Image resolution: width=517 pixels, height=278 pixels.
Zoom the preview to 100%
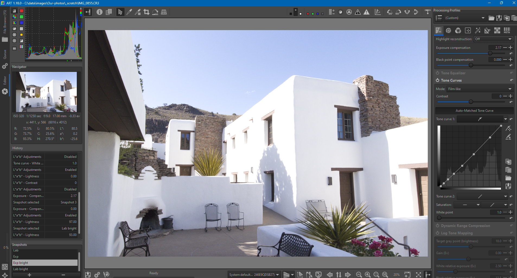tap(385, 275)
